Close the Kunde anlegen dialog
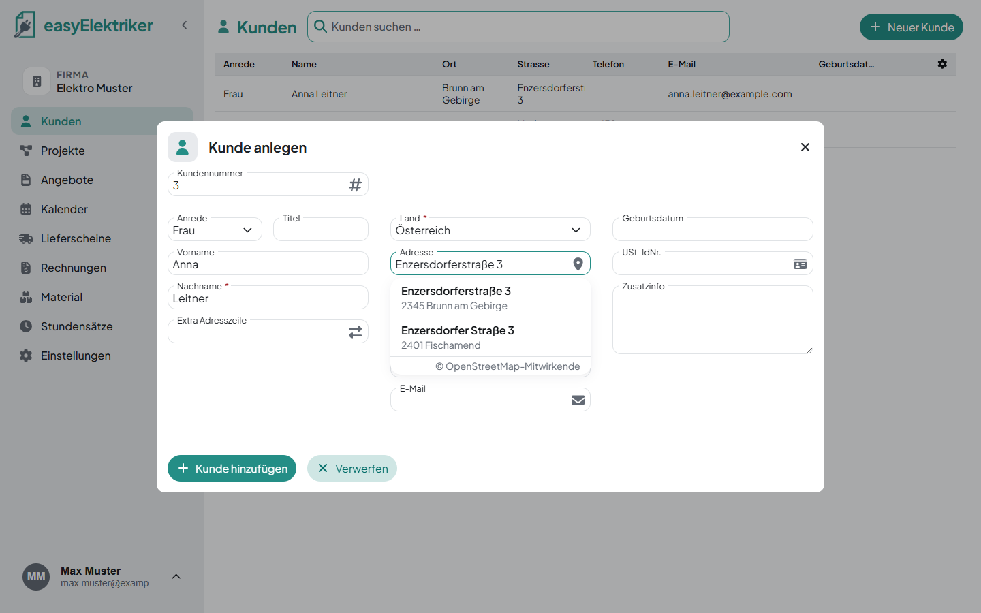The image size is (981, 613). click(x=805, y=147)
